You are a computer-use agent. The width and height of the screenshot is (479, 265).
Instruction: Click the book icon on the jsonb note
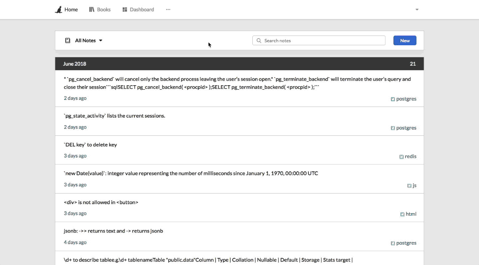click(x=393, y=243)
